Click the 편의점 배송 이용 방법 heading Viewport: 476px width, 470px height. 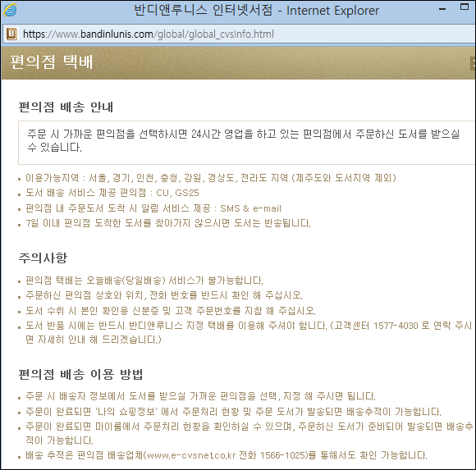(80, 374)
